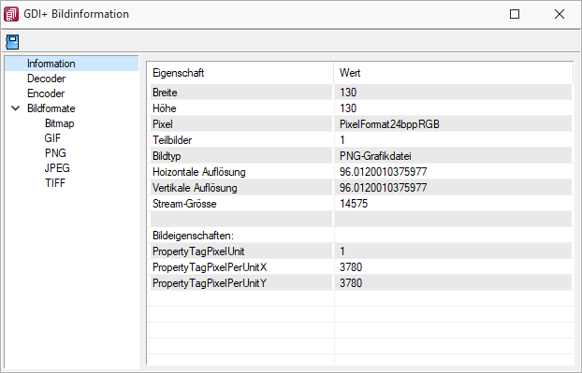Select the Breite property row
Viewport: 582px width, 373px height.
click(x=361, y=93)
